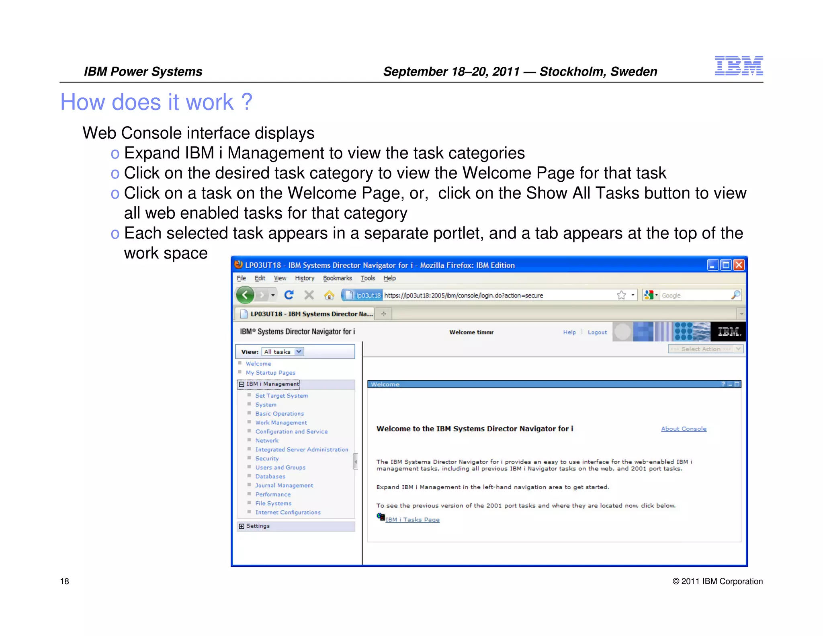823x636 pixels.
Task: Open the Databases category
Action: pos(270,476)
